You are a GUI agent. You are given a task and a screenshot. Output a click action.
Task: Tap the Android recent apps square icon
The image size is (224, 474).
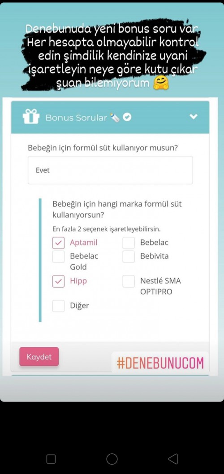[51, 459]
